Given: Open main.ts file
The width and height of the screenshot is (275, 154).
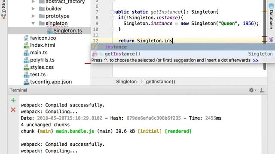Looking at the screenshot, I should coord(39,53).
